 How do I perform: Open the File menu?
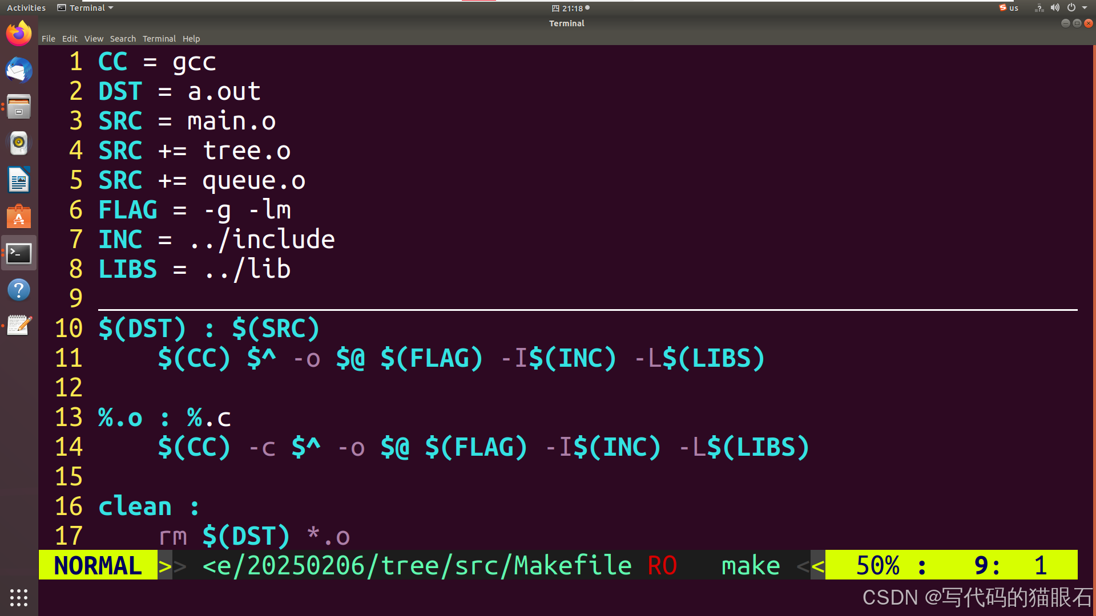[48, 39]
